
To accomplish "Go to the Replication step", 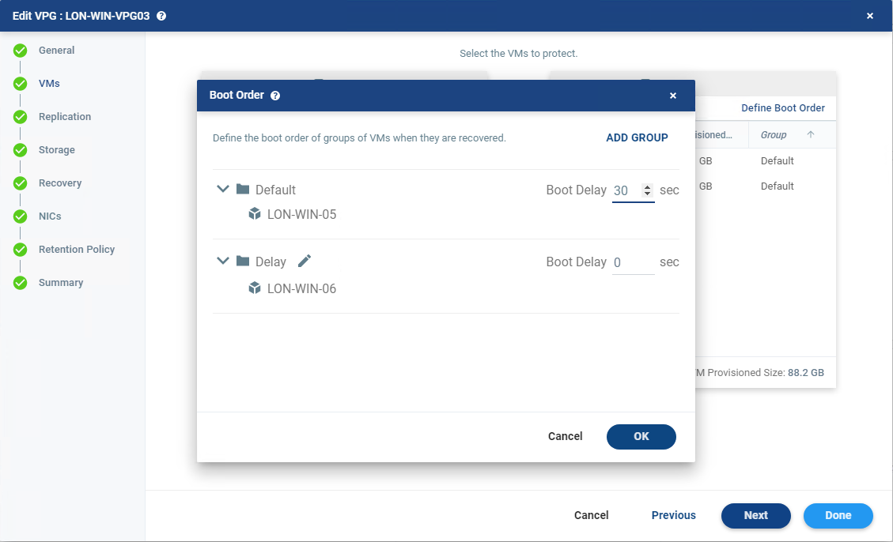I will pyautogui.click(x=65, y=117).
